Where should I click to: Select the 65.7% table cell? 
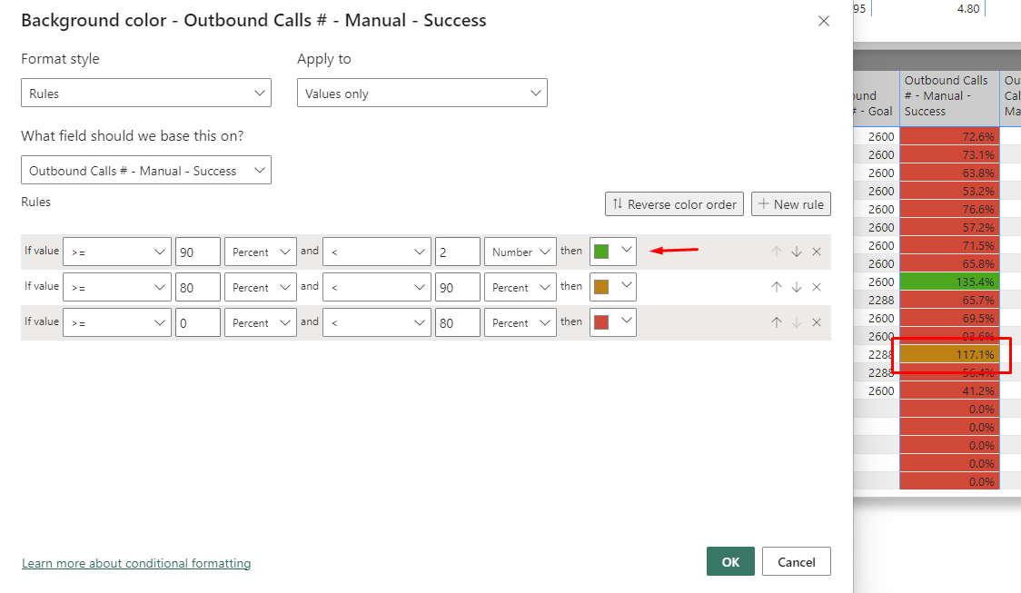tap(949, 300)
